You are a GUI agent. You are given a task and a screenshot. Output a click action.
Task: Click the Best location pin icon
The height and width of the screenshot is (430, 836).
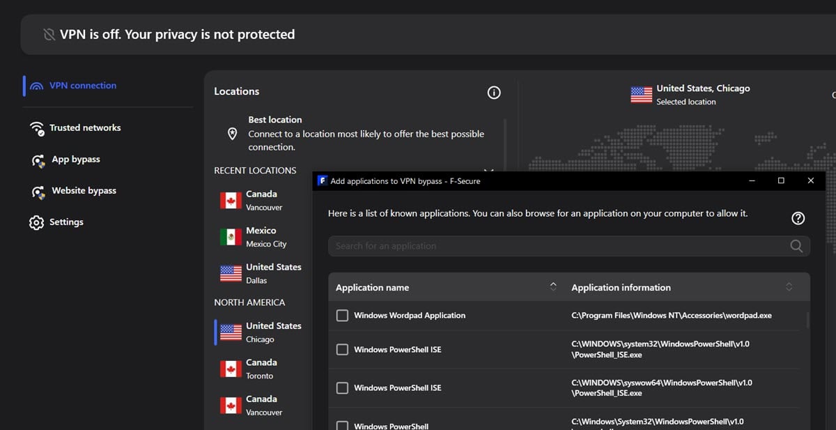coord(233,134)
